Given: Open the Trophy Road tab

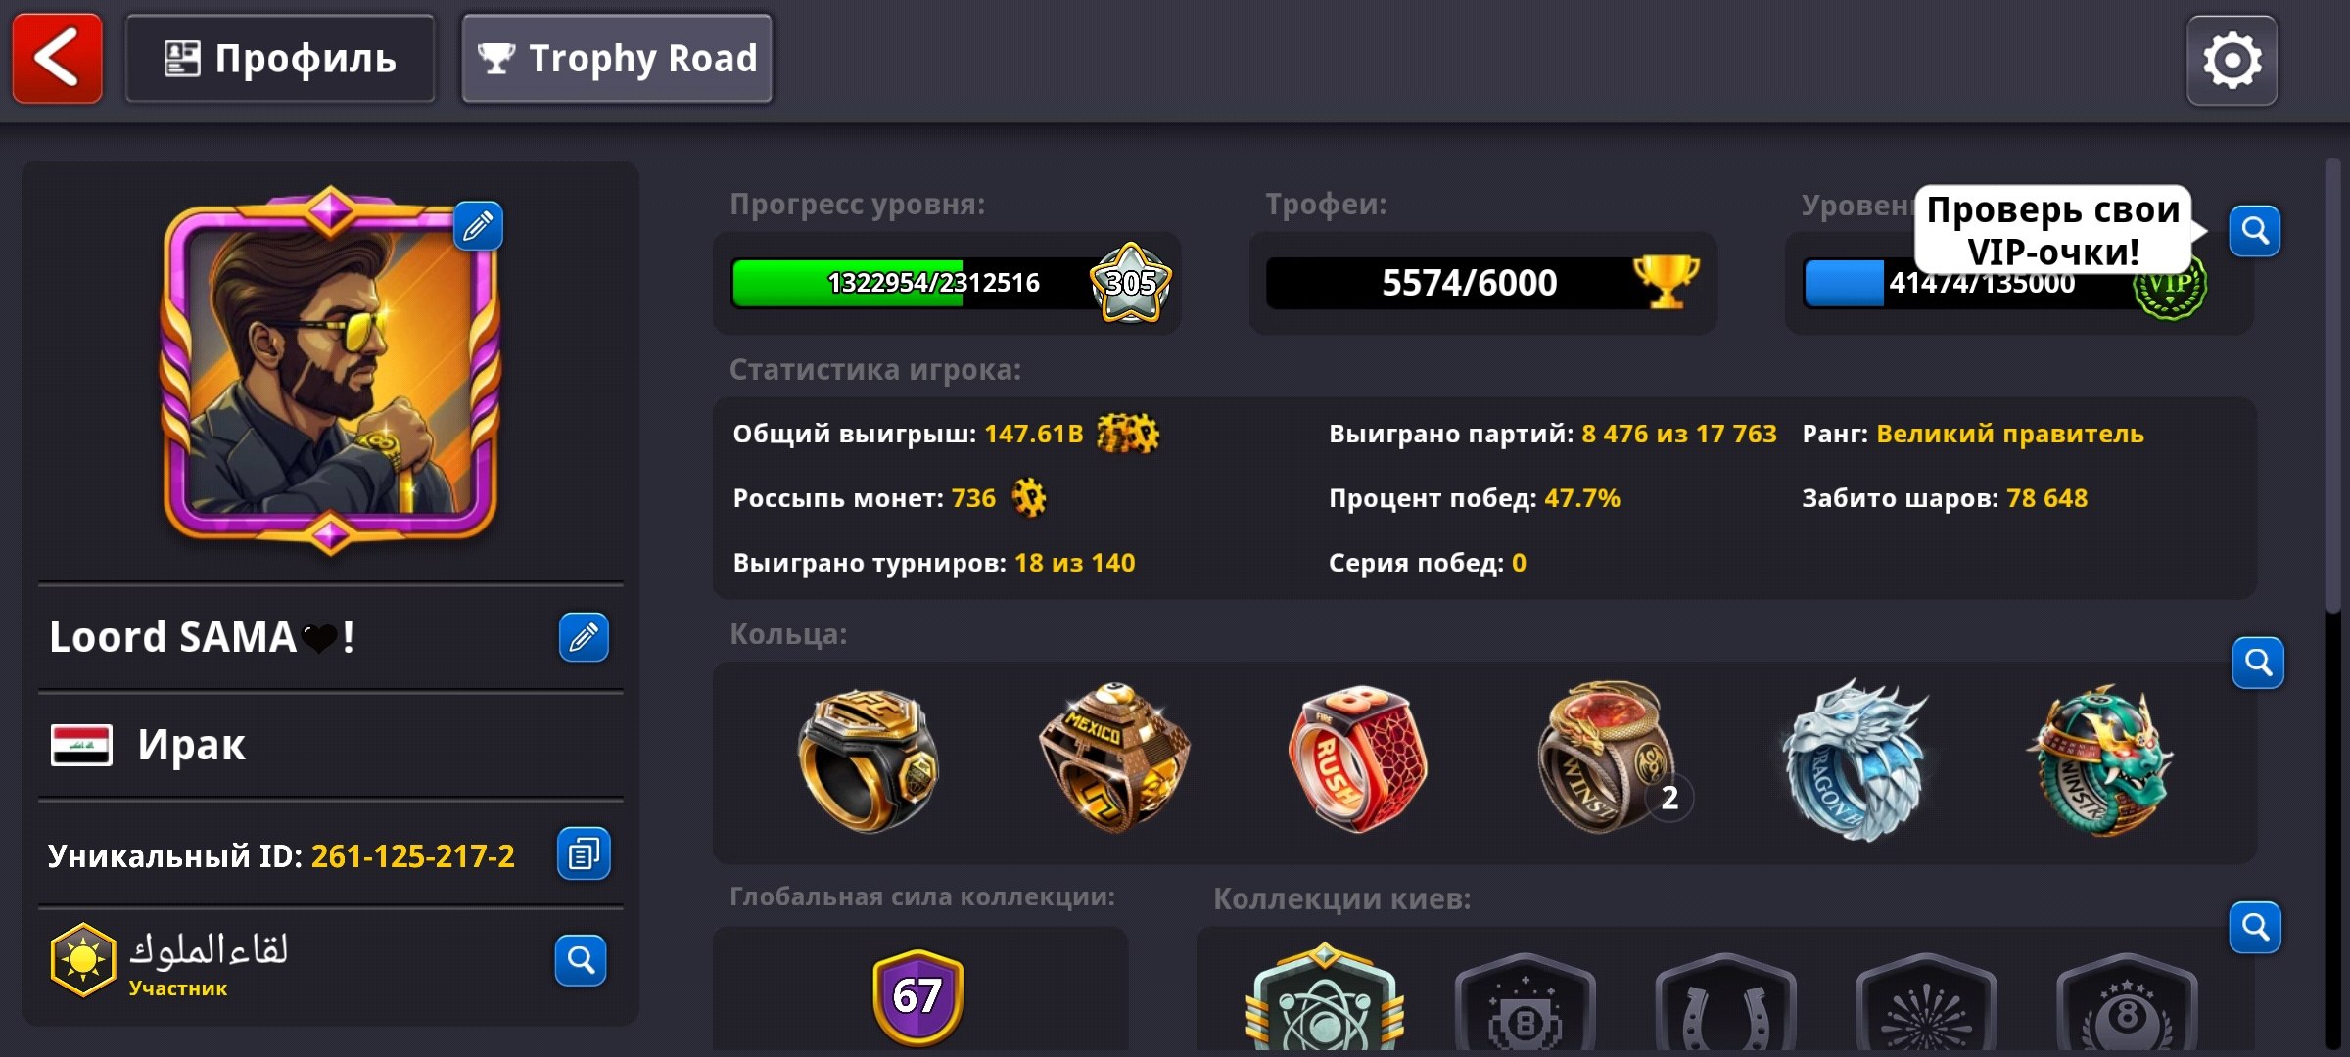Looking at the screenshot, I should pos(617,59).
